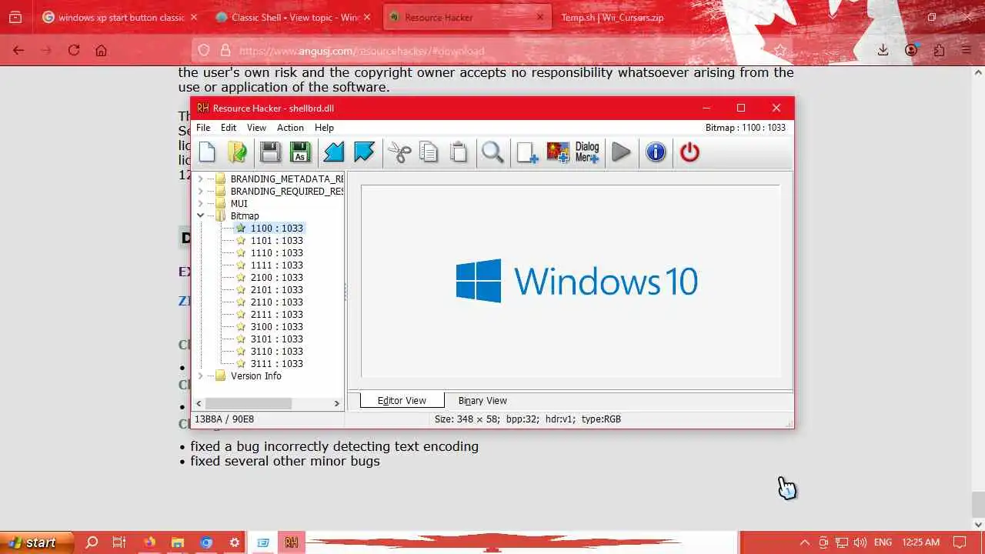Click the MUI tree folder label
985x554 pixels.
tap(239, 203)
